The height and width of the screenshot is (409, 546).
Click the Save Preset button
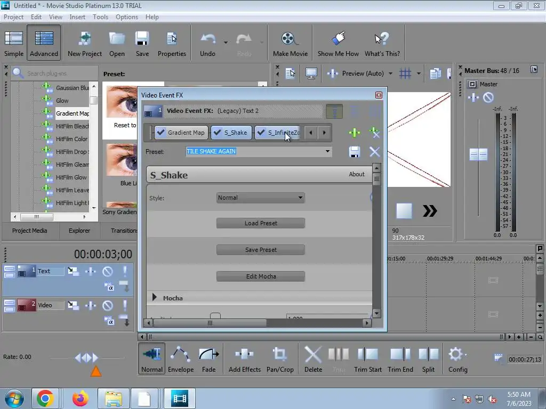[261, 250]
